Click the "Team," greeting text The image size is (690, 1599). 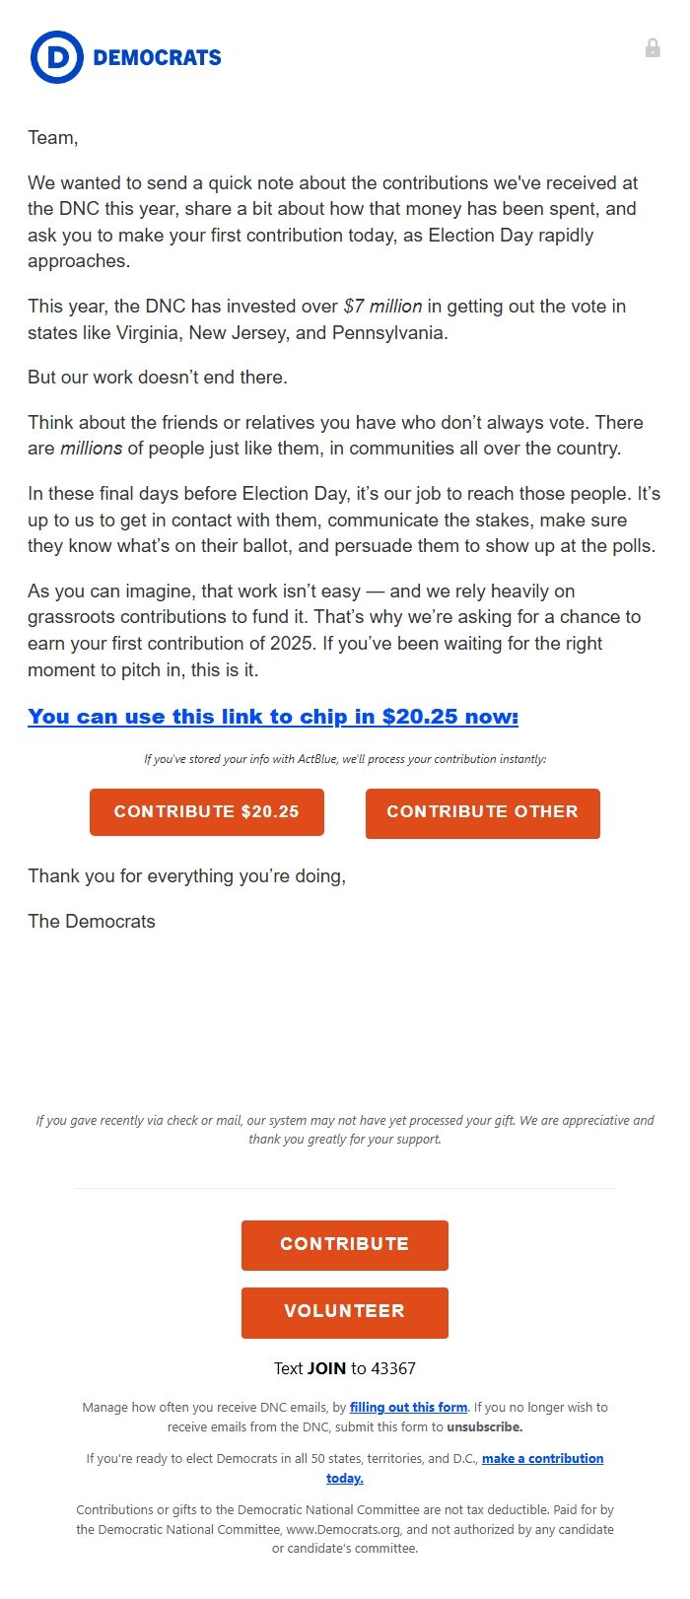(47, 137)
